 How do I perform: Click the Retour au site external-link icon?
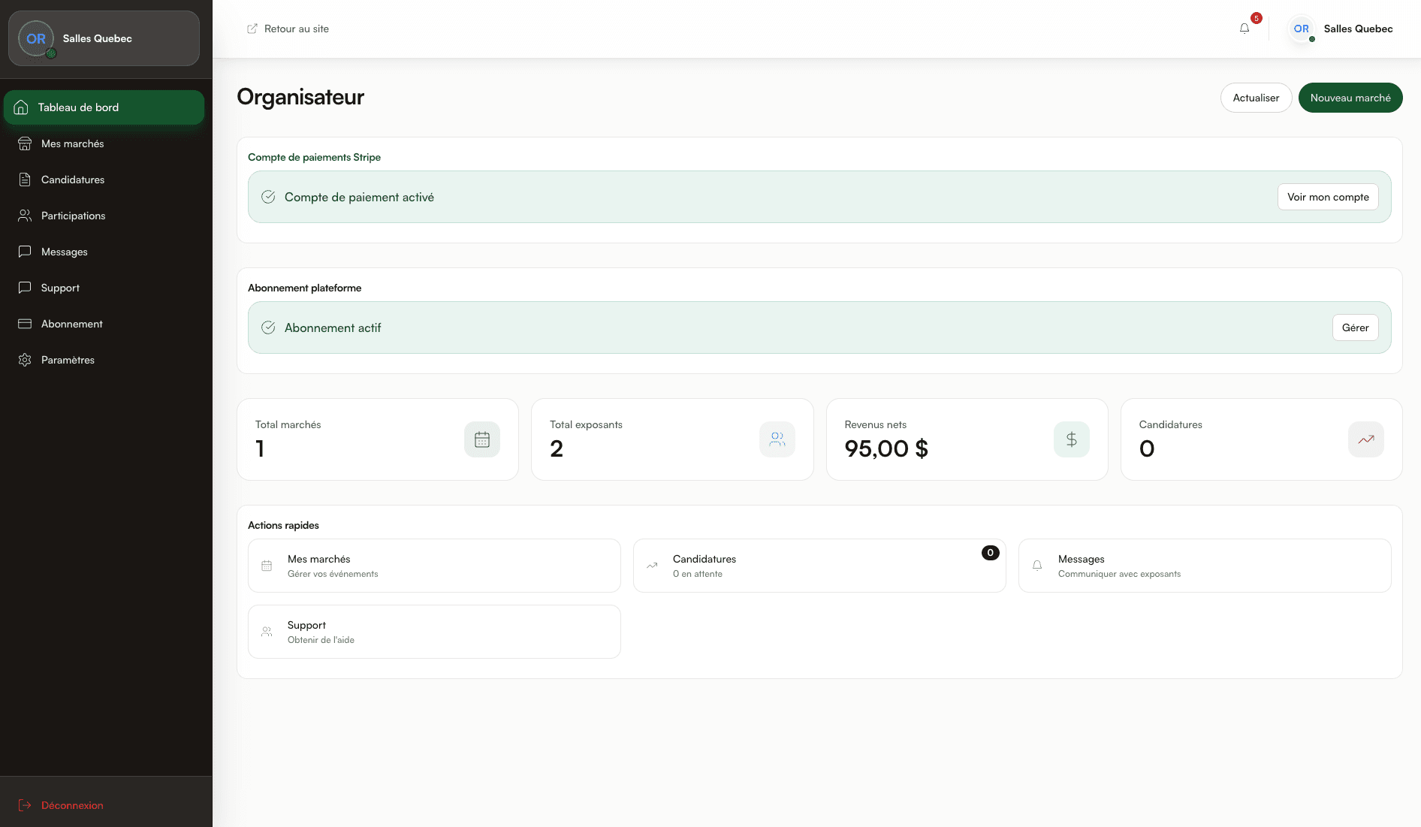[x=252, y=29]
